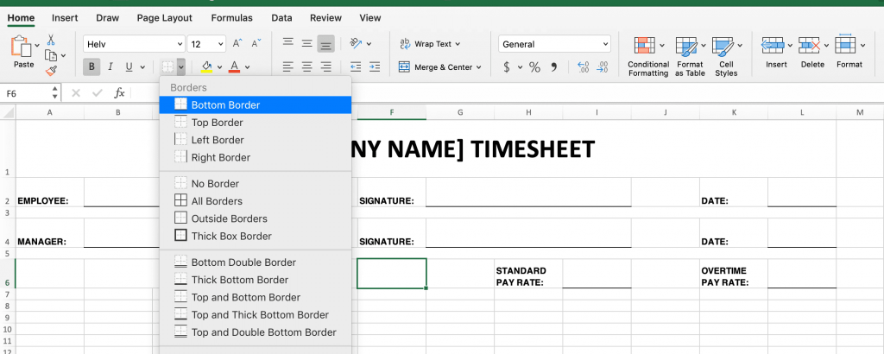Click increase decimal icon

[x=584, y=67]
